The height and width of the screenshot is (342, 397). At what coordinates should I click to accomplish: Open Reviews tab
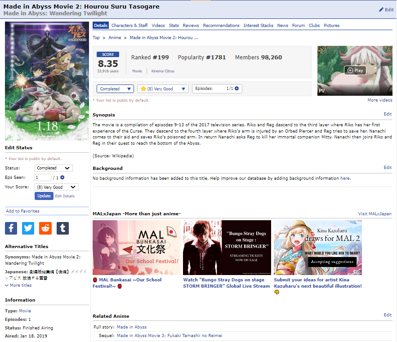(191, 25)
